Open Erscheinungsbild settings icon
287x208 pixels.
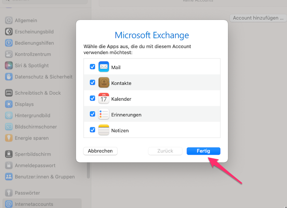pos(8,31)
